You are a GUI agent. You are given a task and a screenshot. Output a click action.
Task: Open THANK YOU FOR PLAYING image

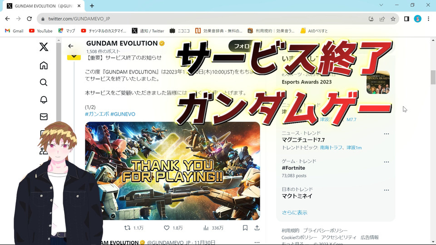[173, 171]
